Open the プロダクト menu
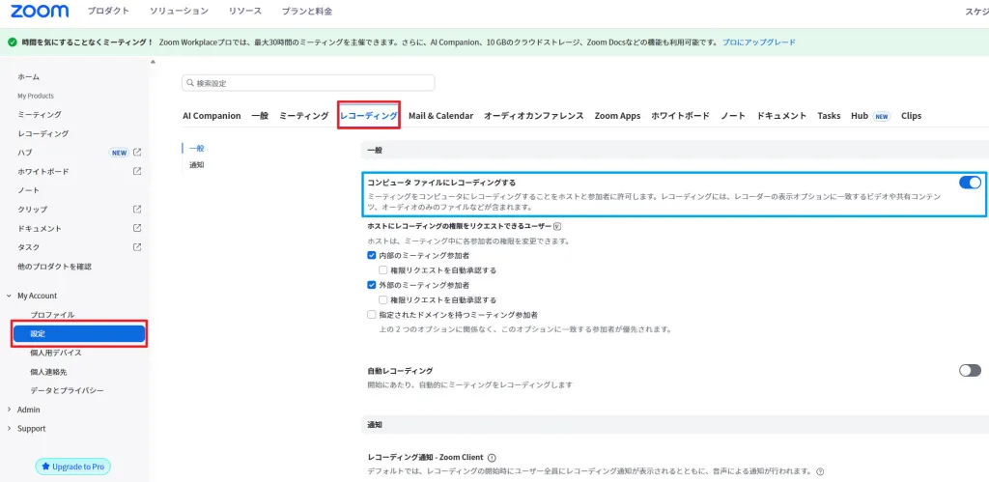The width and height of the screenshot is (989, 482). point(108,12)
